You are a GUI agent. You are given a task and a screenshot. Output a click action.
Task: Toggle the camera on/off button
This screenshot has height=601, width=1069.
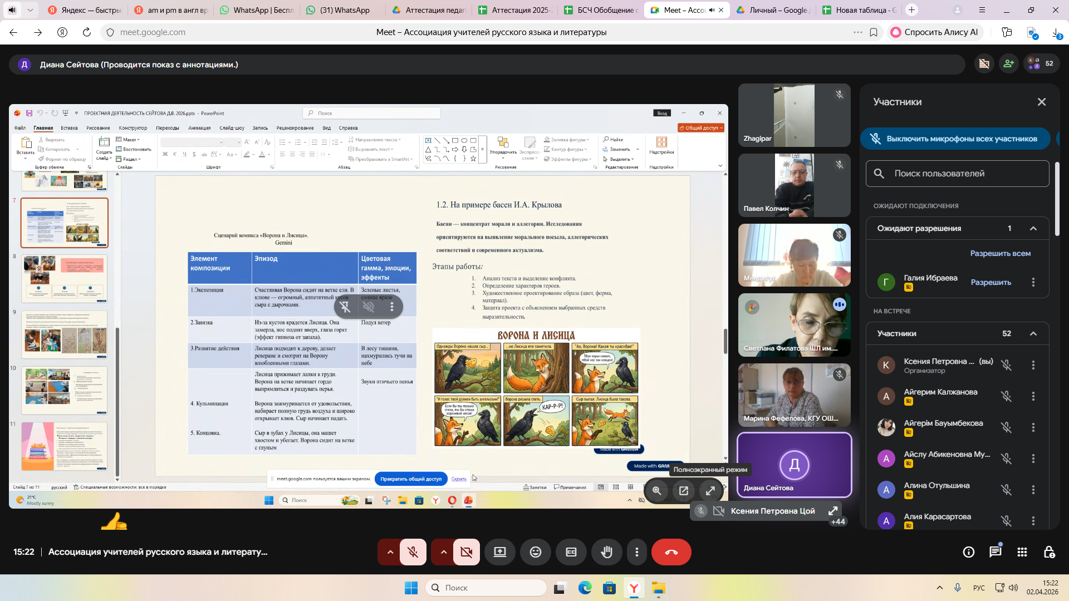(467, 552)
